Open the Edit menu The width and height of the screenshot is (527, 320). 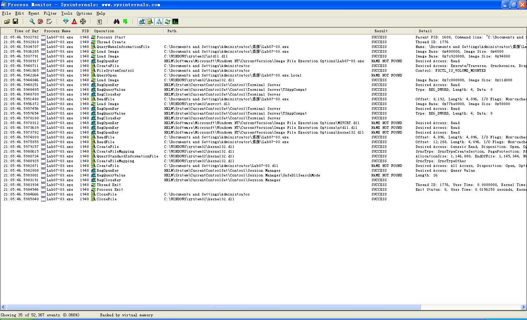click(19, 13)
